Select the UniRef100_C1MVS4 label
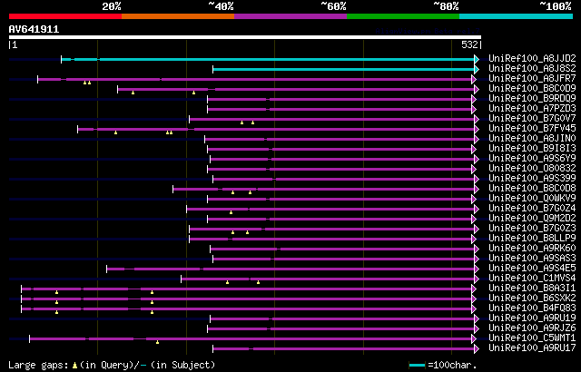The image size is (581, 372). [532, 278]
